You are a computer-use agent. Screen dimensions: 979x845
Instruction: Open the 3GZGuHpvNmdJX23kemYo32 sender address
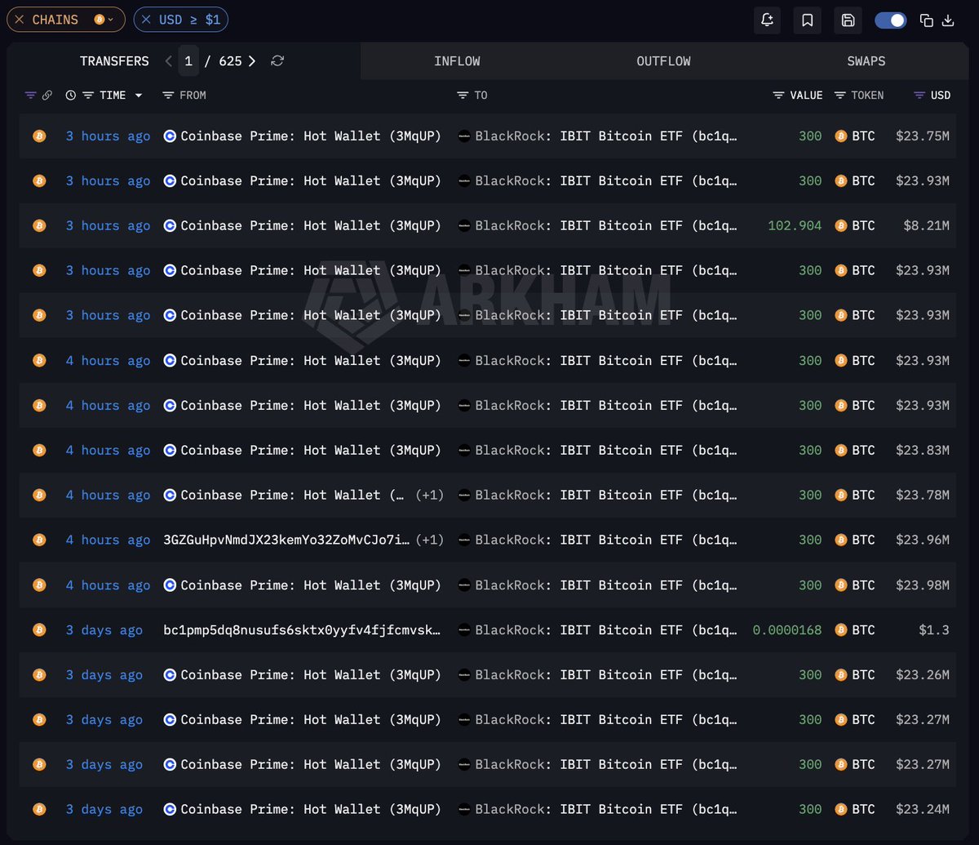pyautogui.click(x=287, y=540)
